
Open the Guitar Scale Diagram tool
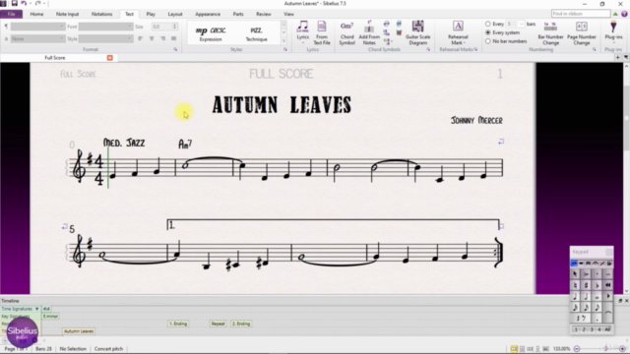click(417, 32)
